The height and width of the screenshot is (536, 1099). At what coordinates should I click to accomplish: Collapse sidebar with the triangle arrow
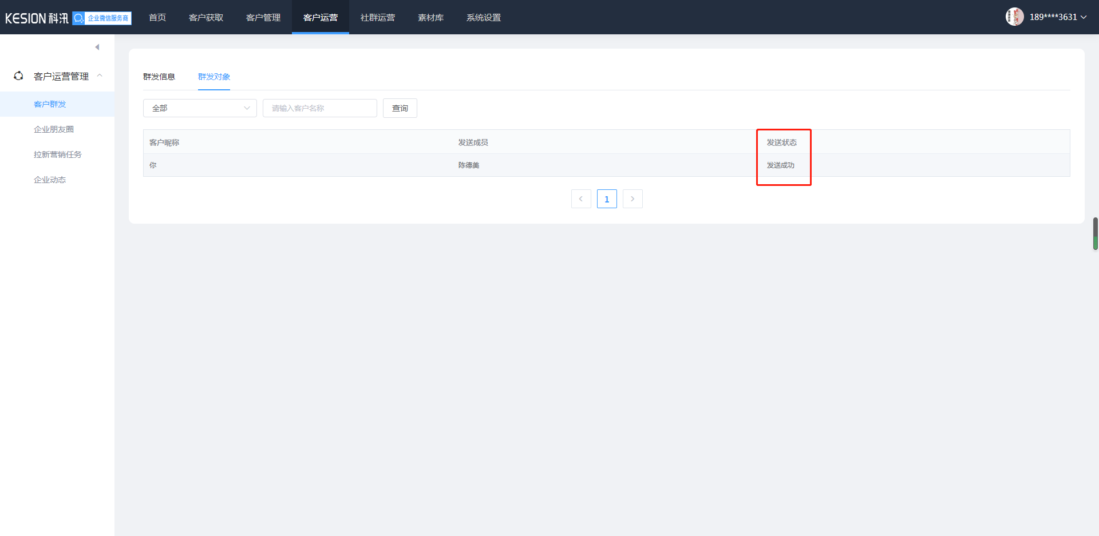coord(97,47)
